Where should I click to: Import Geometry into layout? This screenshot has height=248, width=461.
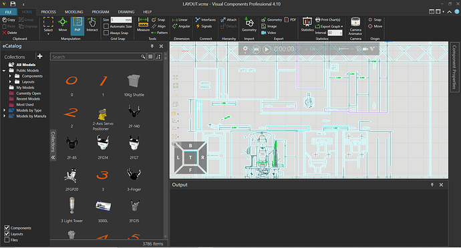coord(249,24)
